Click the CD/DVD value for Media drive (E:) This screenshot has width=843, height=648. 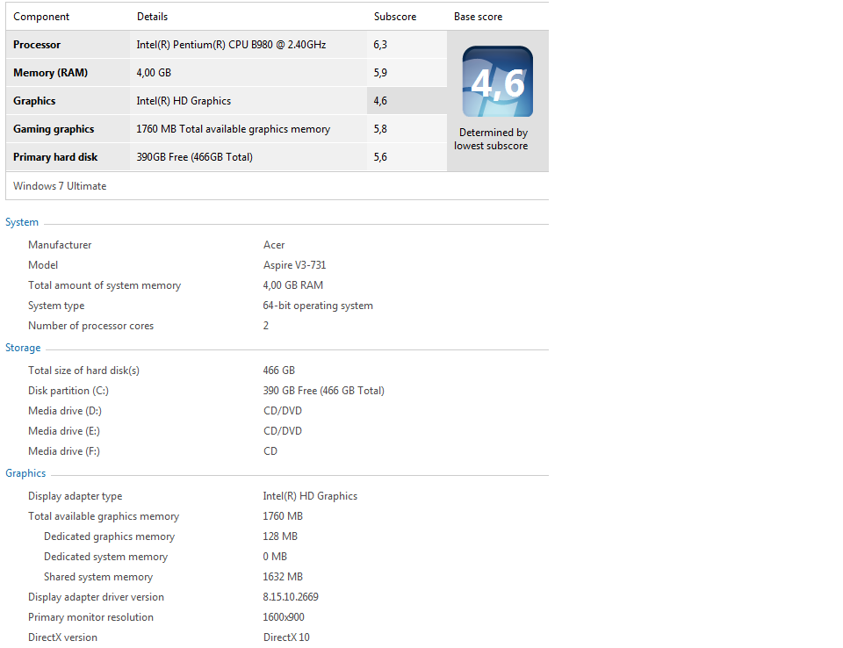283,431
